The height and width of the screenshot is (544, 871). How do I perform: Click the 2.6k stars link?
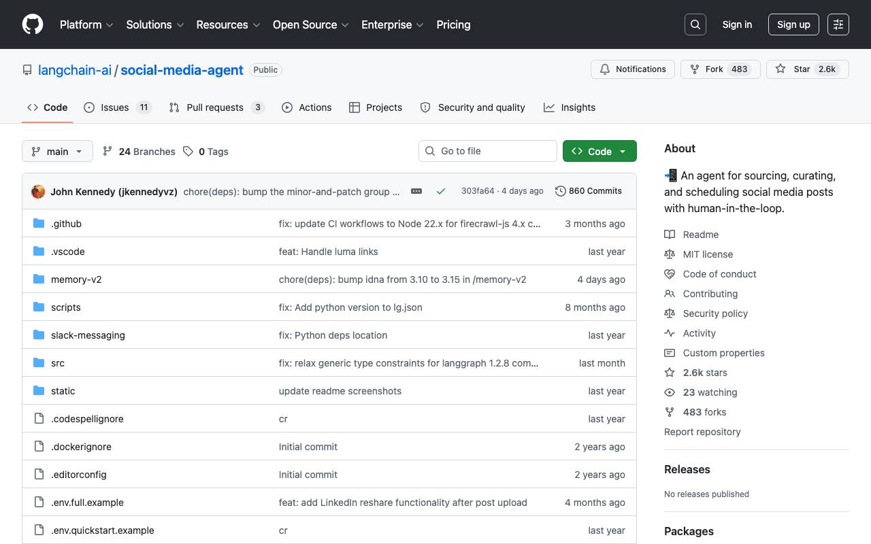[705, 373]
